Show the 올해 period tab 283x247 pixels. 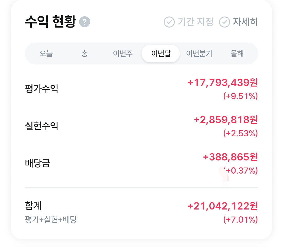(237, 54)
